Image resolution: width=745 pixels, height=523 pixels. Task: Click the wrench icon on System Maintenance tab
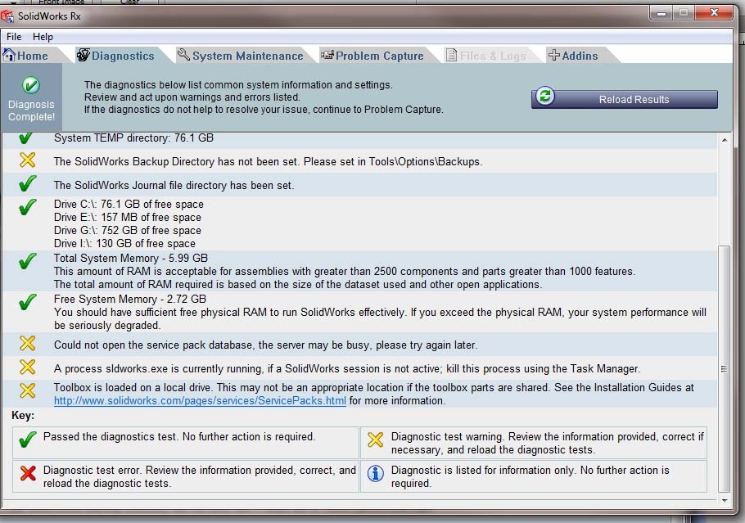click(183, 54)
